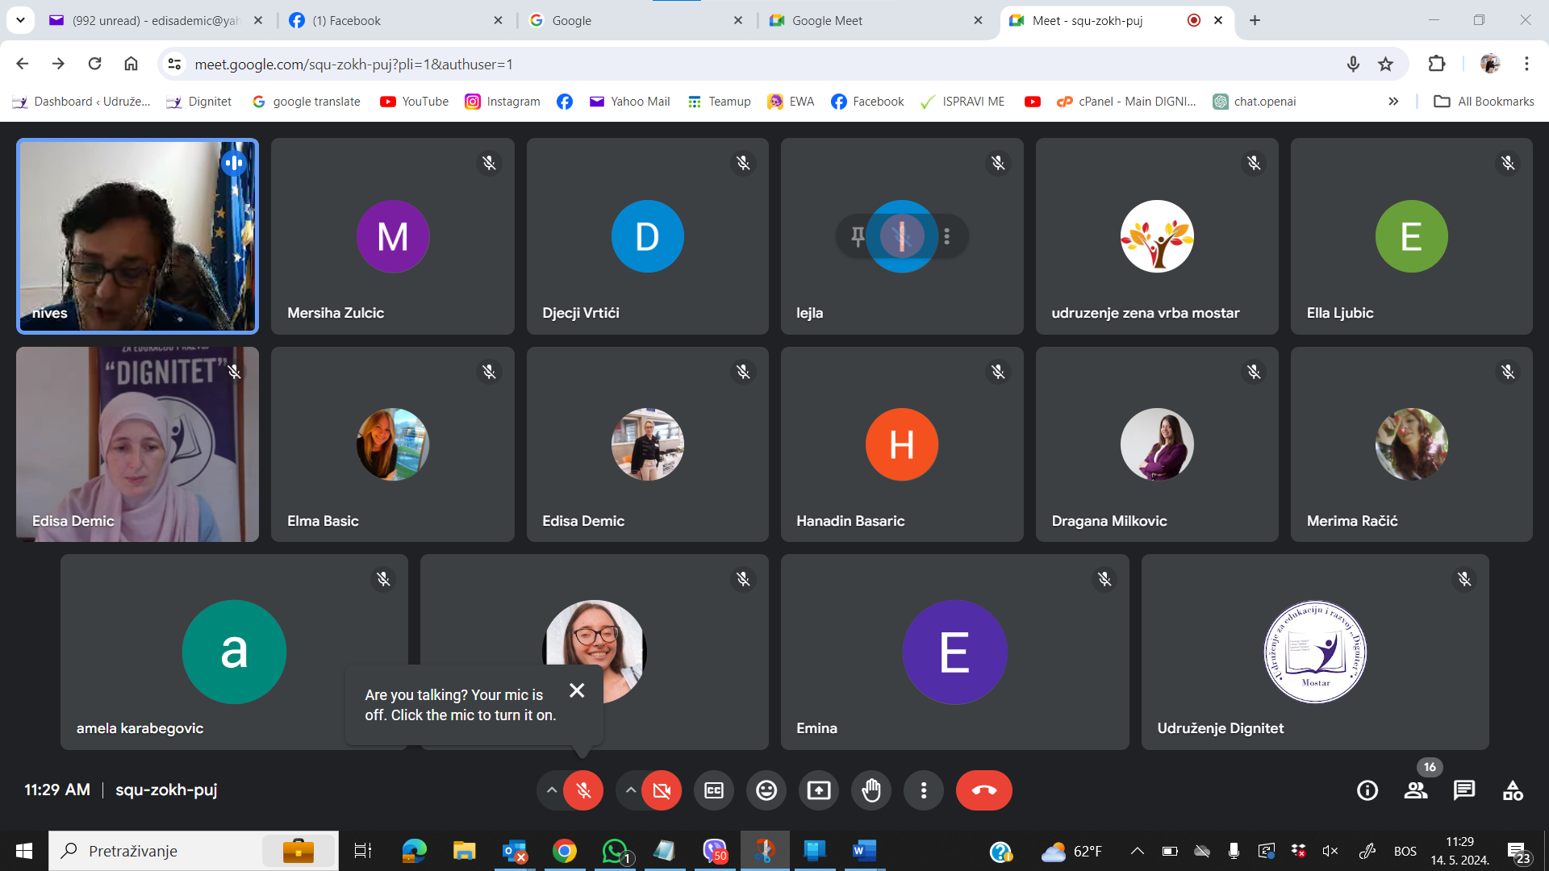Switch to the Facebook tab
The image size is (1549, 871).
395,20
